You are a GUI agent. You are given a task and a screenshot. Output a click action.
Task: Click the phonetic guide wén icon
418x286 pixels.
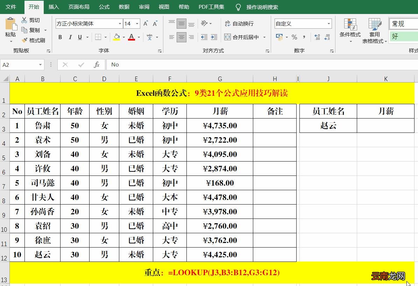(x=150, y=37)
